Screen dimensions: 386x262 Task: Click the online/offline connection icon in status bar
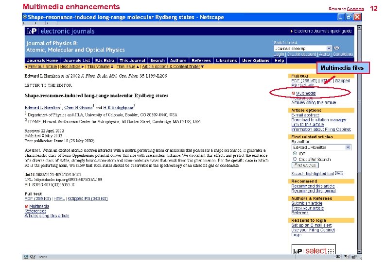[x=337, y=257]
